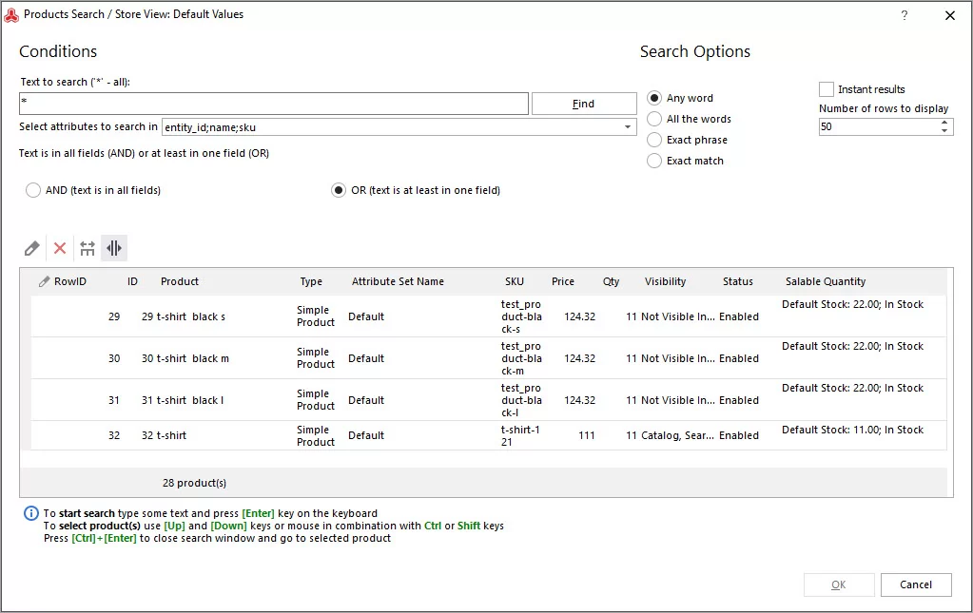Viewport: 973px width, 613px height.
Task: Click into the Text to search field
Action: click(x=274, y=104)
